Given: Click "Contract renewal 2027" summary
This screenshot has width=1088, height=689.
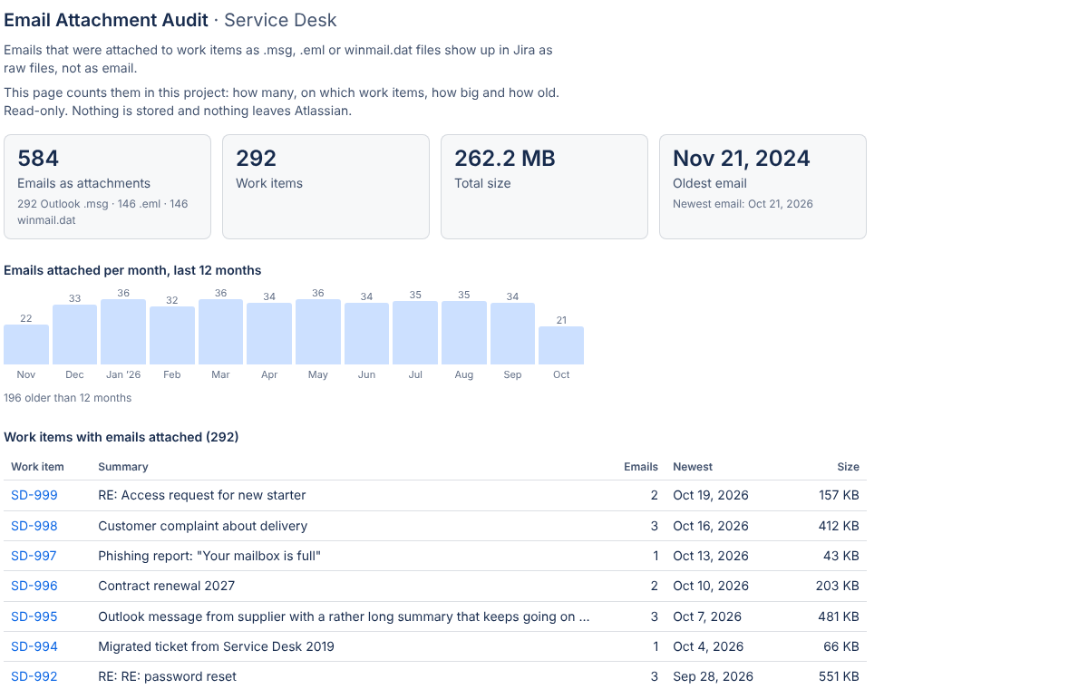Looking at the screenshot, I should pyautogui.click(x=167, y=586).
